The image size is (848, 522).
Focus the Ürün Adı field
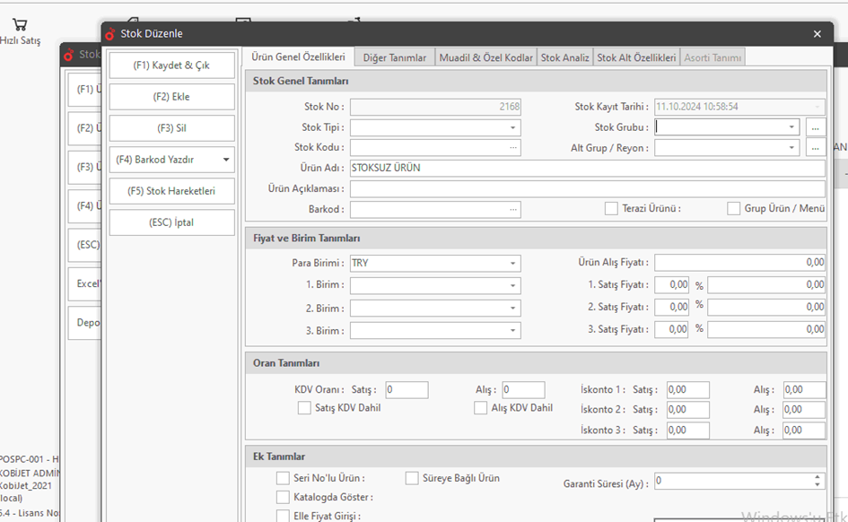[x=588, y=168]
